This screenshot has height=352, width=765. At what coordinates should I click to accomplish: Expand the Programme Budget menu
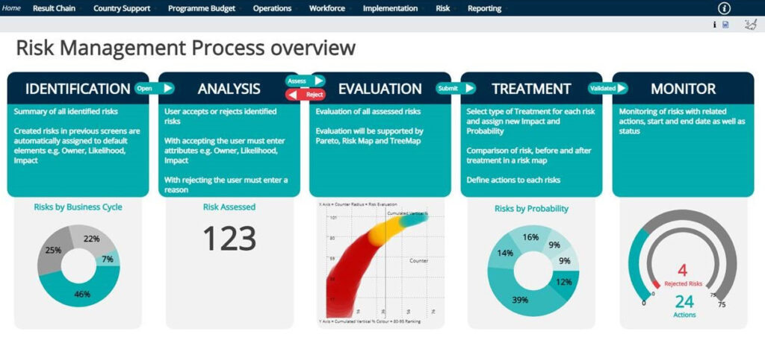pyautogui.click(x=201, y=9)
